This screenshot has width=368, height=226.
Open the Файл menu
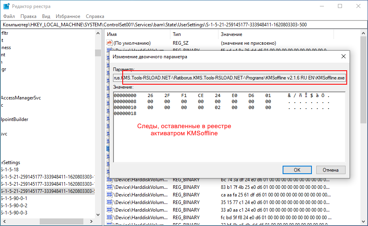pos(9,16)
